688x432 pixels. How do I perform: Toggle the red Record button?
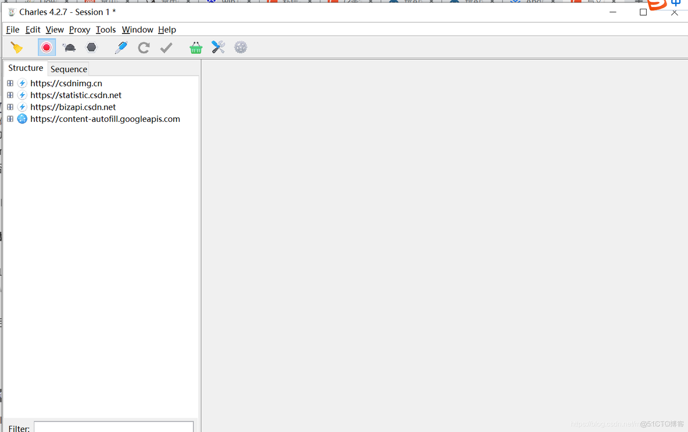[x=46, y=48]
